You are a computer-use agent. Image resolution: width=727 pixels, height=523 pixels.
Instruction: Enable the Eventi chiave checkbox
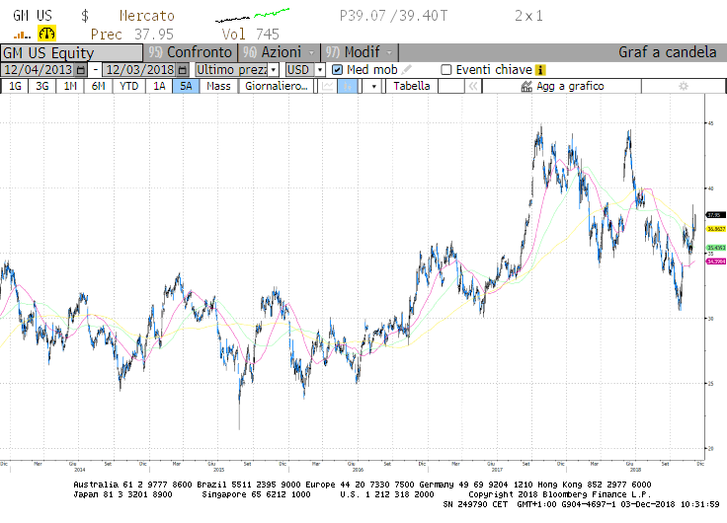[446, 70]
